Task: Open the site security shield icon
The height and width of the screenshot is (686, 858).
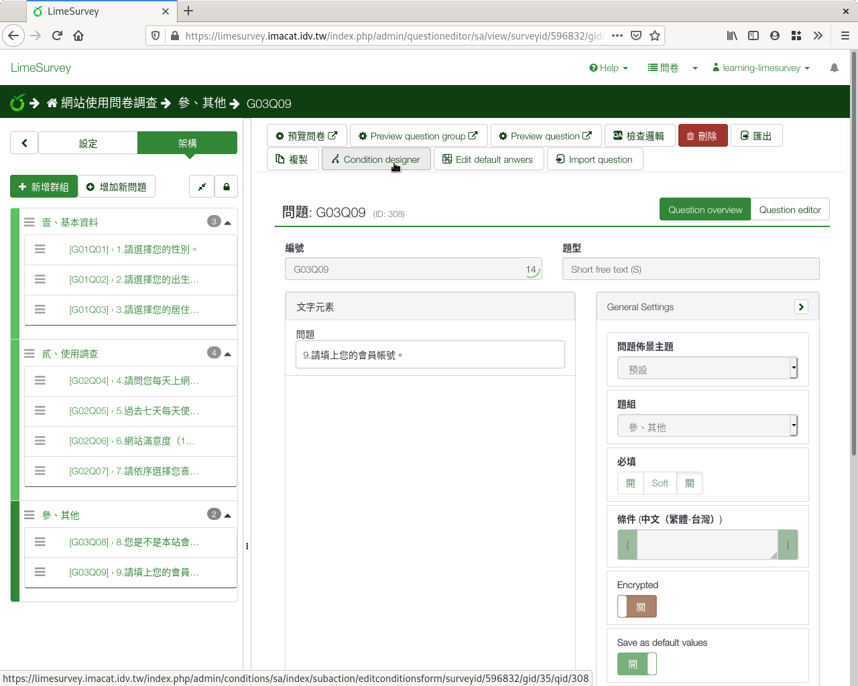Action: (156, 36)
